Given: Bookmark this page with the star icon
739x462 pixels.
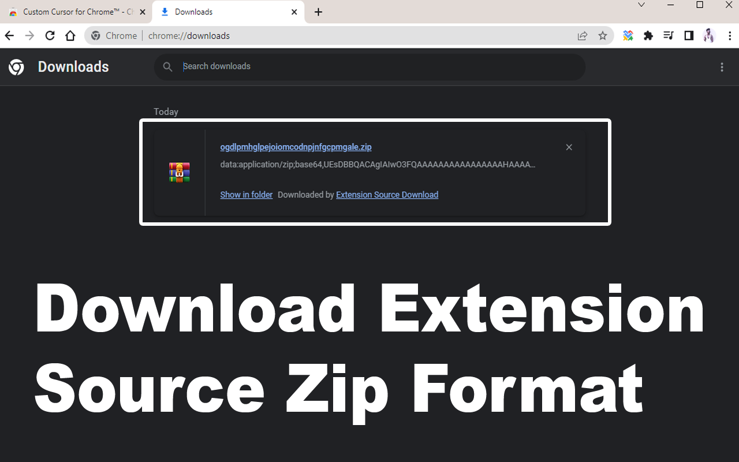Looking at the screenshot, I should pyautogui.click(x=603, y=36).
